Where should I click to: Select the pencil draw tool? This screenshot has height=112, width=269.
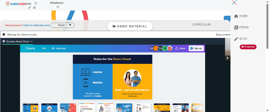coord(29,8)
